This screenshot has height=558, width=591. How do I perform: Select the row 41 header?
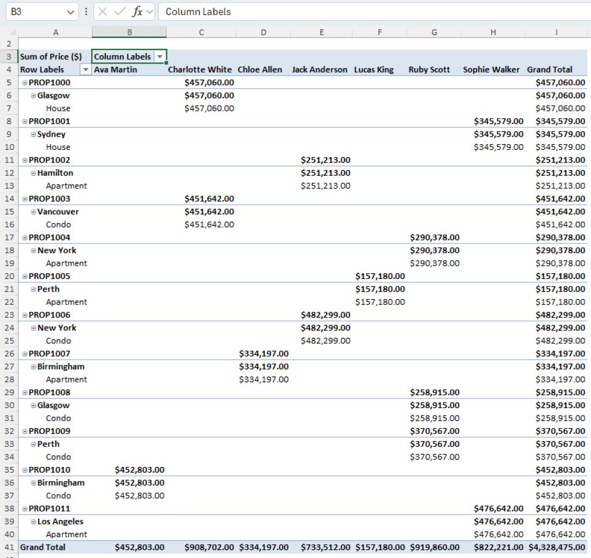click(x=9, y=547)
